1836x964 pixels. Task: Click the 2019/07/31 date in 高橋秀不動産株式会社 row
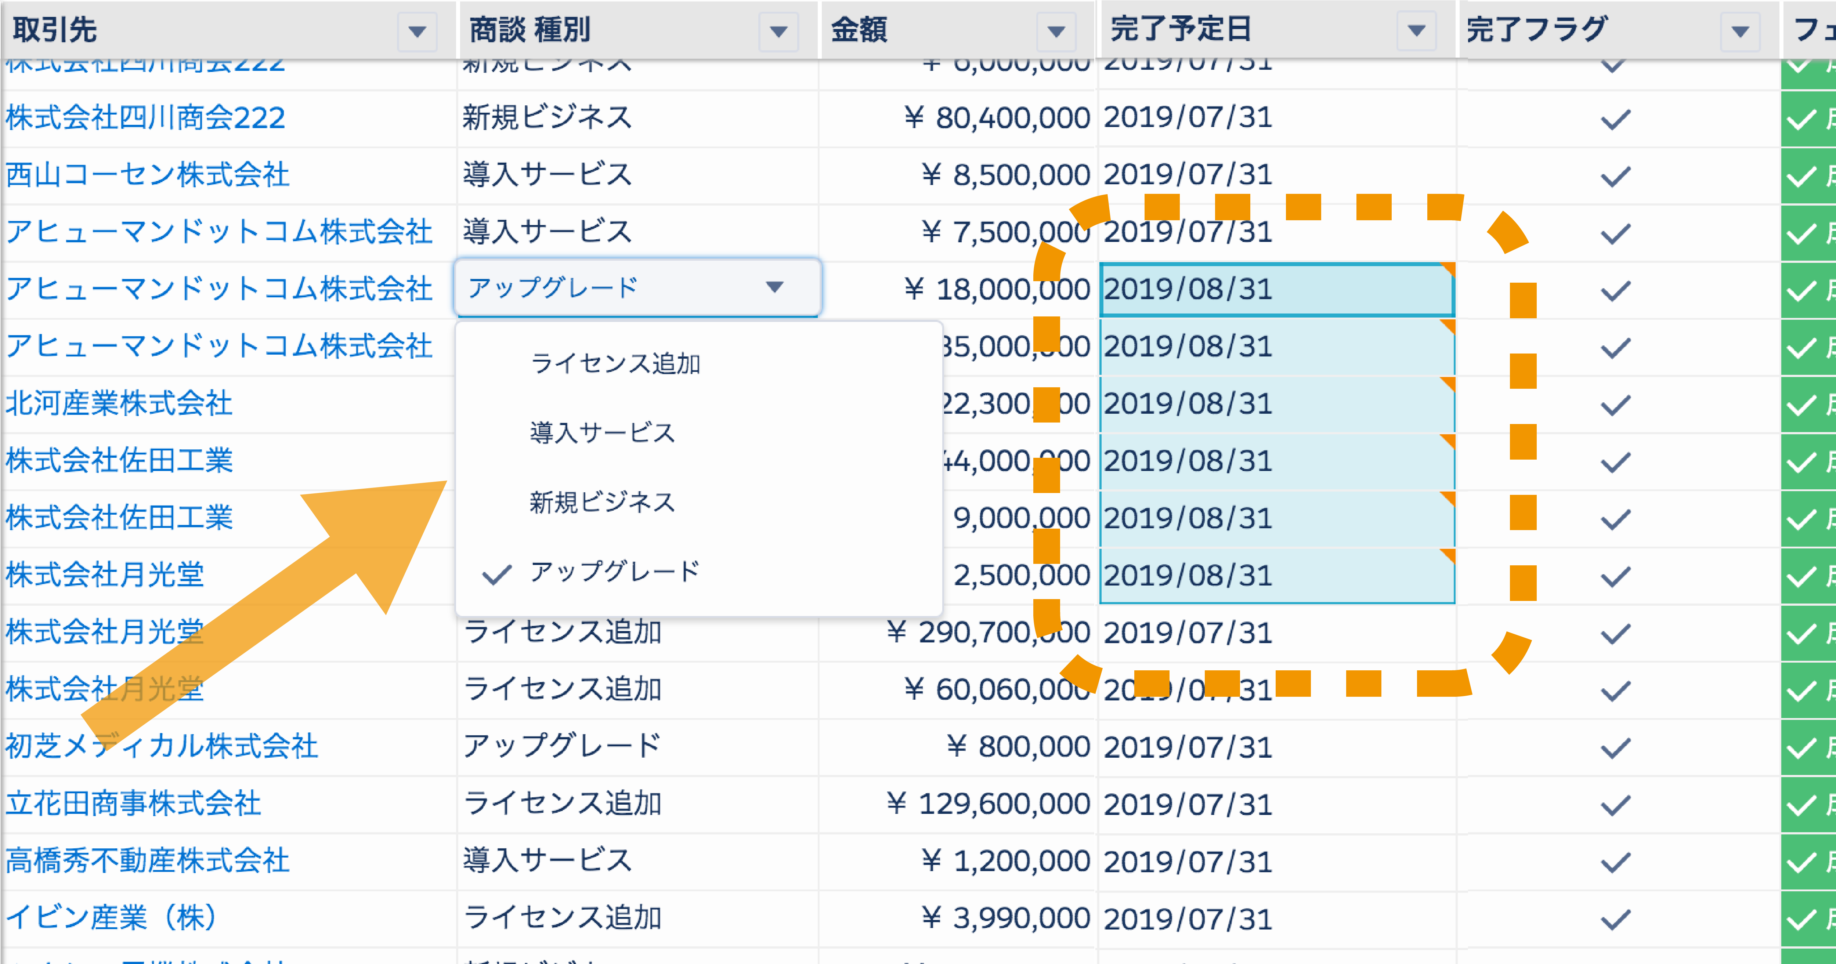click(x=1188, y=862)
